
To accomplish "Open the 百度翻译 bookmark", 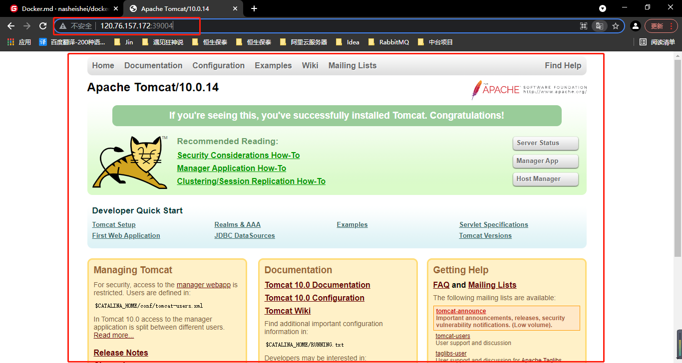I will point(72,42).
